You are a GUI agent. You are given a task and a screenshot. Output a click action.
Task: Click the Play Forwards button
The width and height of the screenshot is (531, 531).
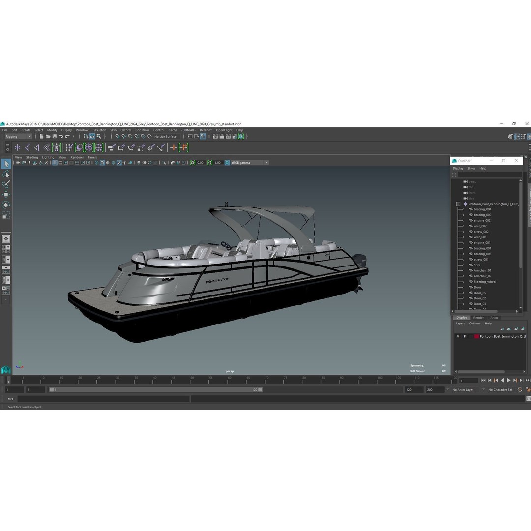pyautogui.click(x=508, y=380)
